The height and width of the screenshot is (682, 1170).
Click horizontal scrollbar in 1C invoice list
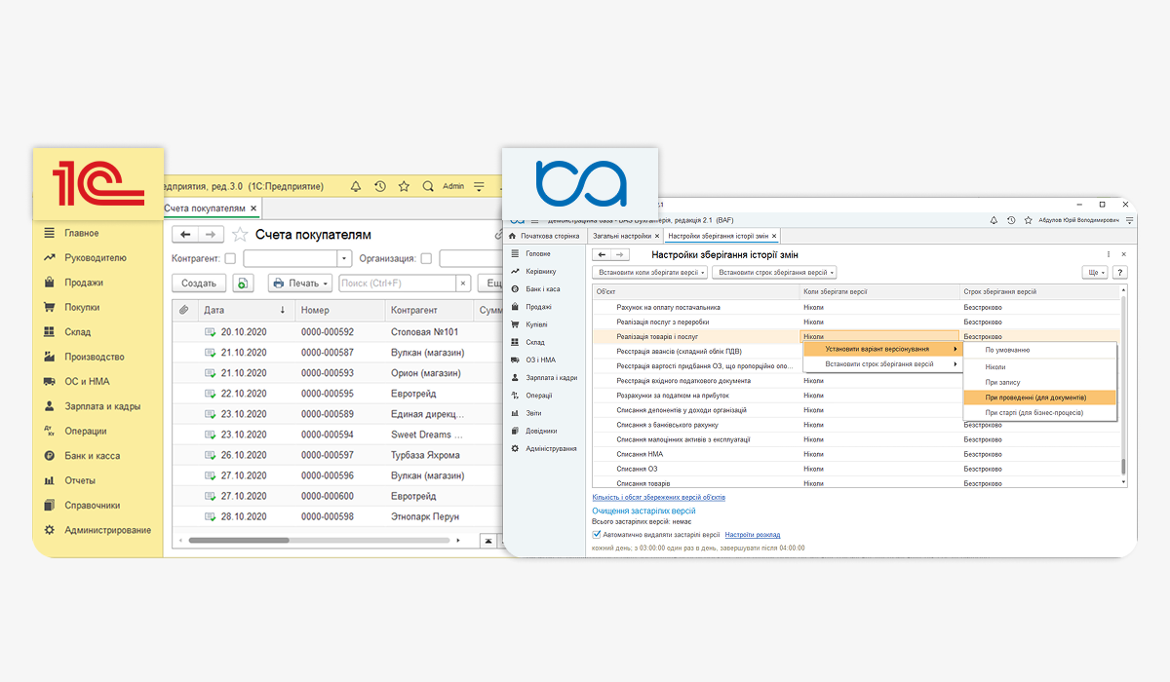pyautogui.click(x=239, y=540)
